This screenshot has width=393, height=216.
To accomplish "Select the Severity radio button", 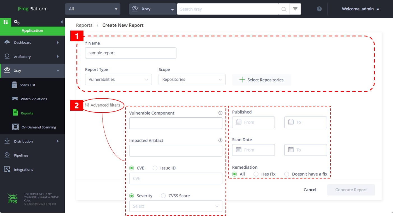I will click(x=132, y=196).
